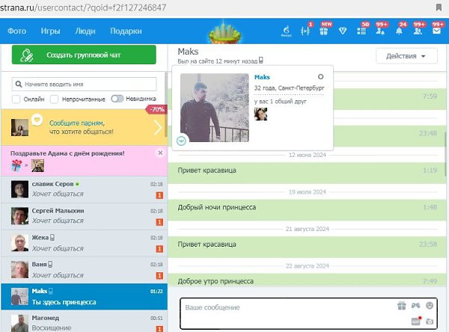This screenshot has height=332, width=449.
Task: Click Maks name in chat header
Action: coord(188,52)
